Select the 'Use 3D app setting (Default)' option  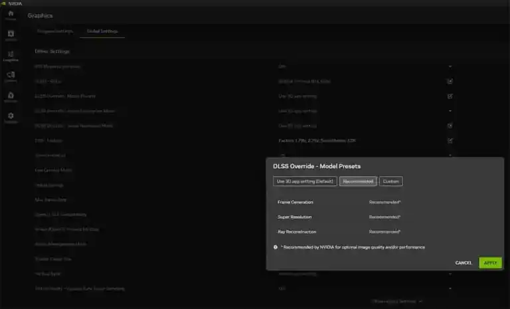coord(304,181)
